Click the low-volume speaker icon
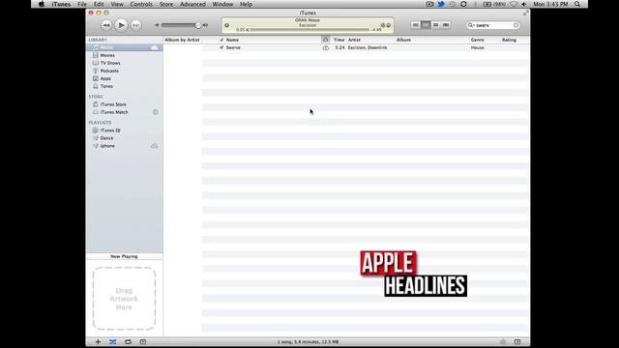 point(157,25)
